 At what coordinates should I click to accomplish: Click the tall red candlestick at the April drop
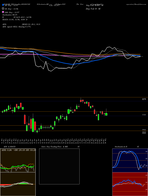(x=25, y=119)
